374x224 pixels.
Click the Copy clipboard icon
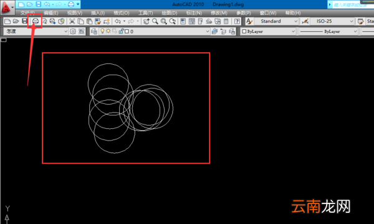click(80, 21)
